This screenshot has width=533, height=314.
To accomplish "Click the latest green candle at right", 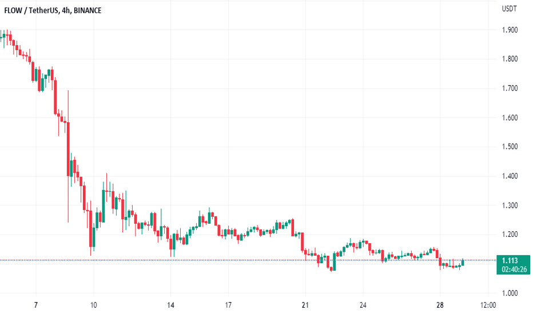I will [463, 262].
